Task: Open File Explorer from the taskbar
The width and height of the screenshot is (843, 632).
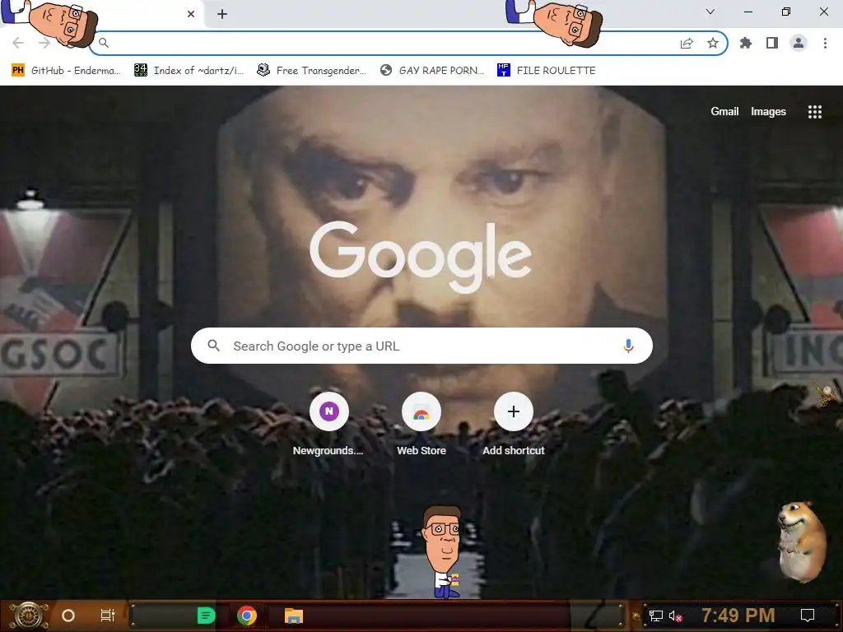Action: 294,616
